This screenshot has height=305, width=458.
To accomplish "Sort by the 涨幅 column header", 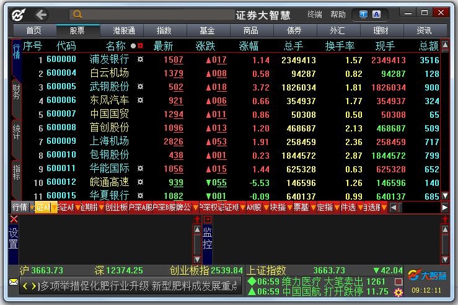I will click(249, 46).
